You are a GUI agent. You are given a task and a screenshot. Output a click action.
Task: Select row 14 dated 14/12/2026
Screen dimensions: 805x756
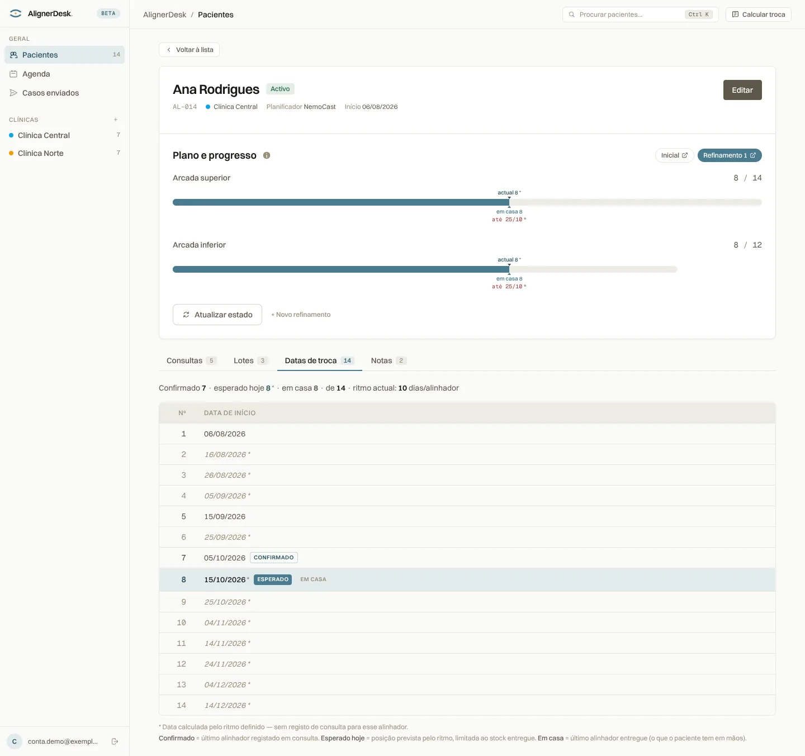467,705
